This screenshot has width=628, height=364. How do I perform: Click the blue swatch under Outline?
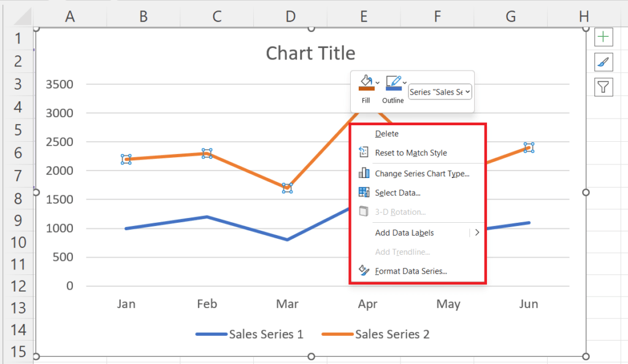(x=394, y=90)
